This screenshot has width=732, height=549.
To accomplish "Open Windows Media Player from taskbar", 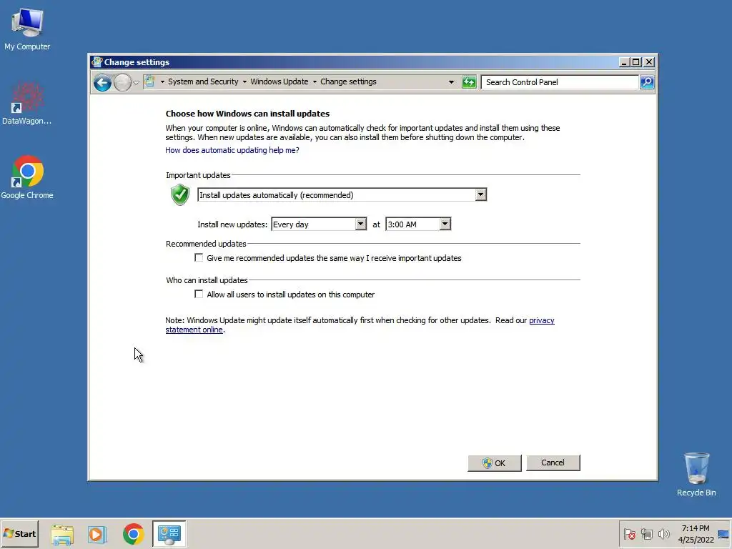I will click(x=97, y=534).
